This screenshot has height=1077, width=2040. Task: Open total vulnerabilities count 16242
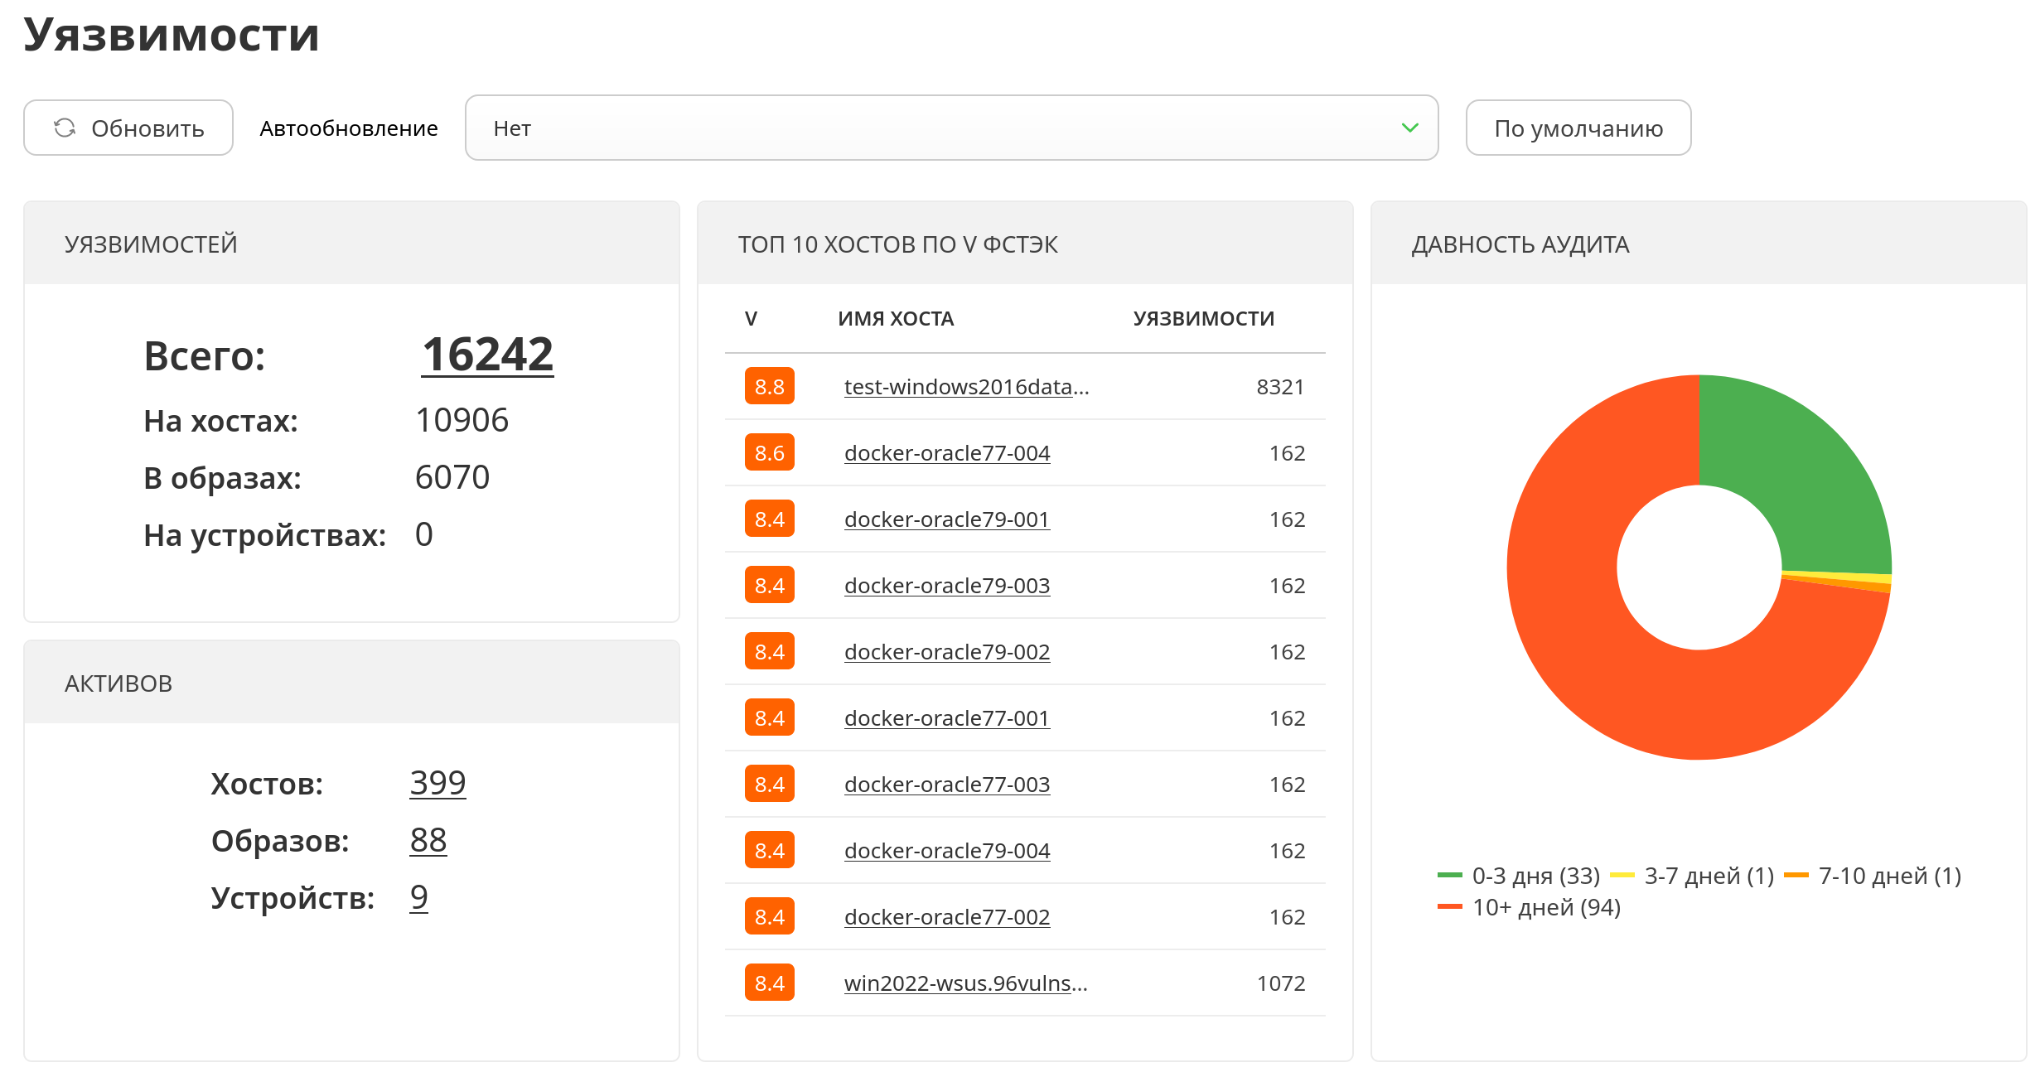point(487,355)
